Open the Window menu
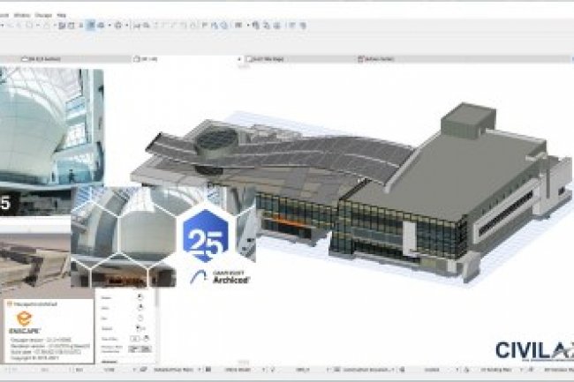574x382 pixels. 25,15
